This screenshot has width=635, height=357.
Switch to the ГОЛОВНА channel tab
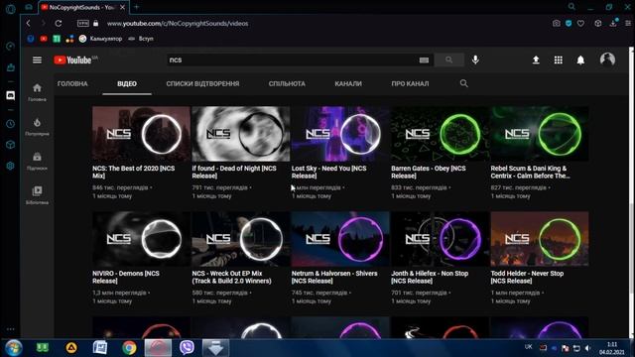coord(72,83)
